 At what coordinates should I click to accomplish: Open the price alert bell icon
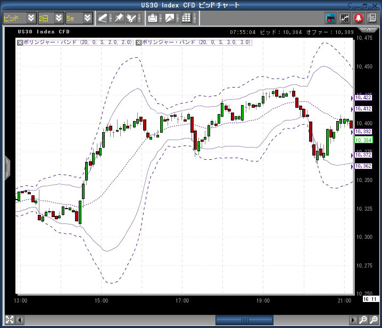point(359,18)
